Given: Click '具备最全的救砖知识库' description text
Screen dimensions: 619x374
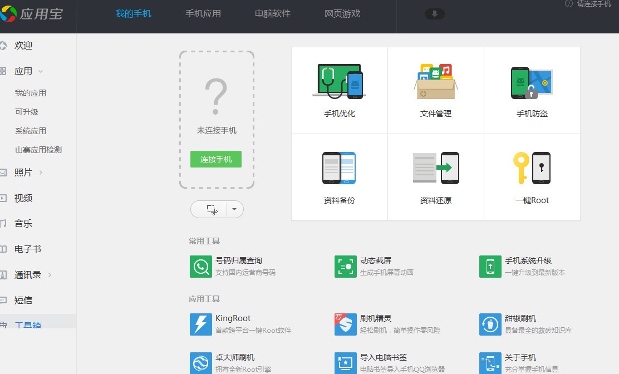Looking at the screenshot, I should (x=538, y=330).
